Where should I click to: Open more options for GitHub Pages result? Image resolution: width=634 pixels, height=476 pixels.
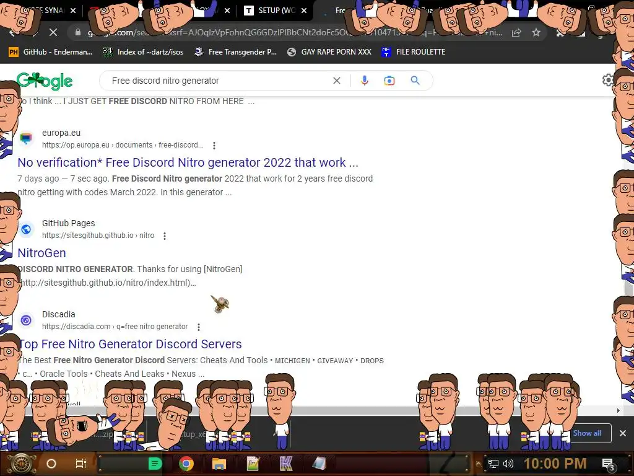[x=165, y=236]
